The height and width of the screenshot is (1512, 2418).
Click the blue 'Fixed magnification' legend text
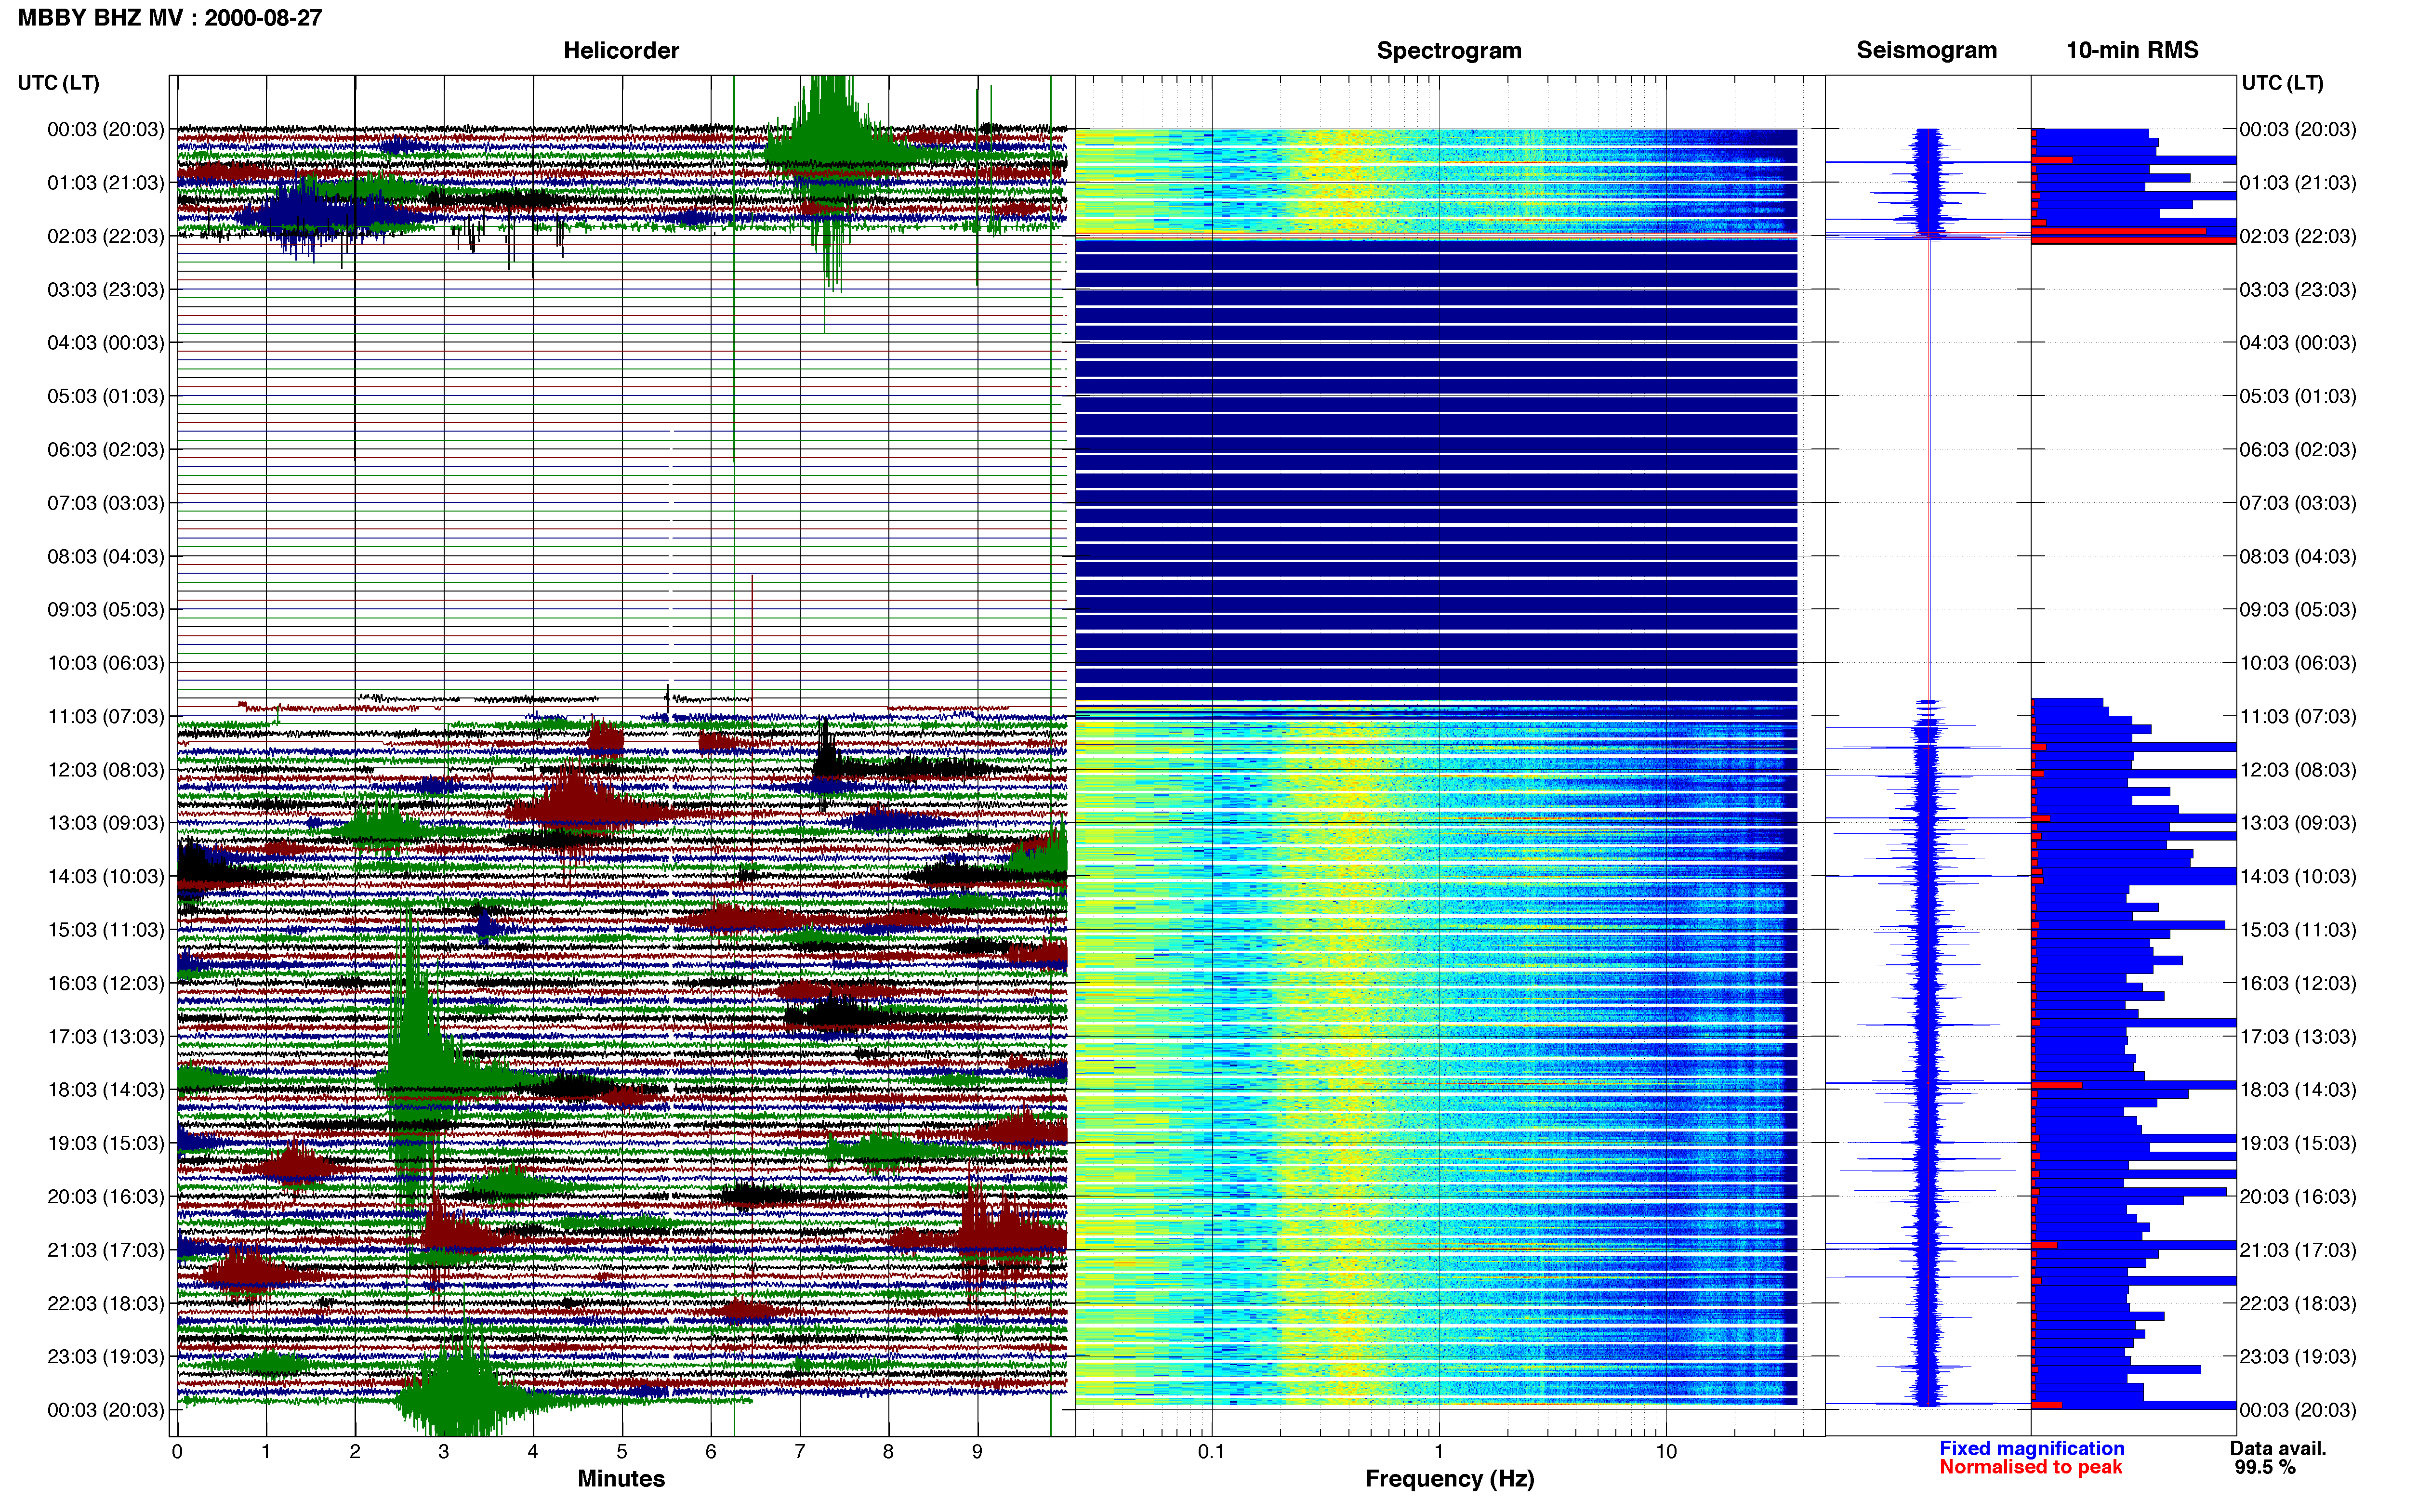coord(2031,1448)
